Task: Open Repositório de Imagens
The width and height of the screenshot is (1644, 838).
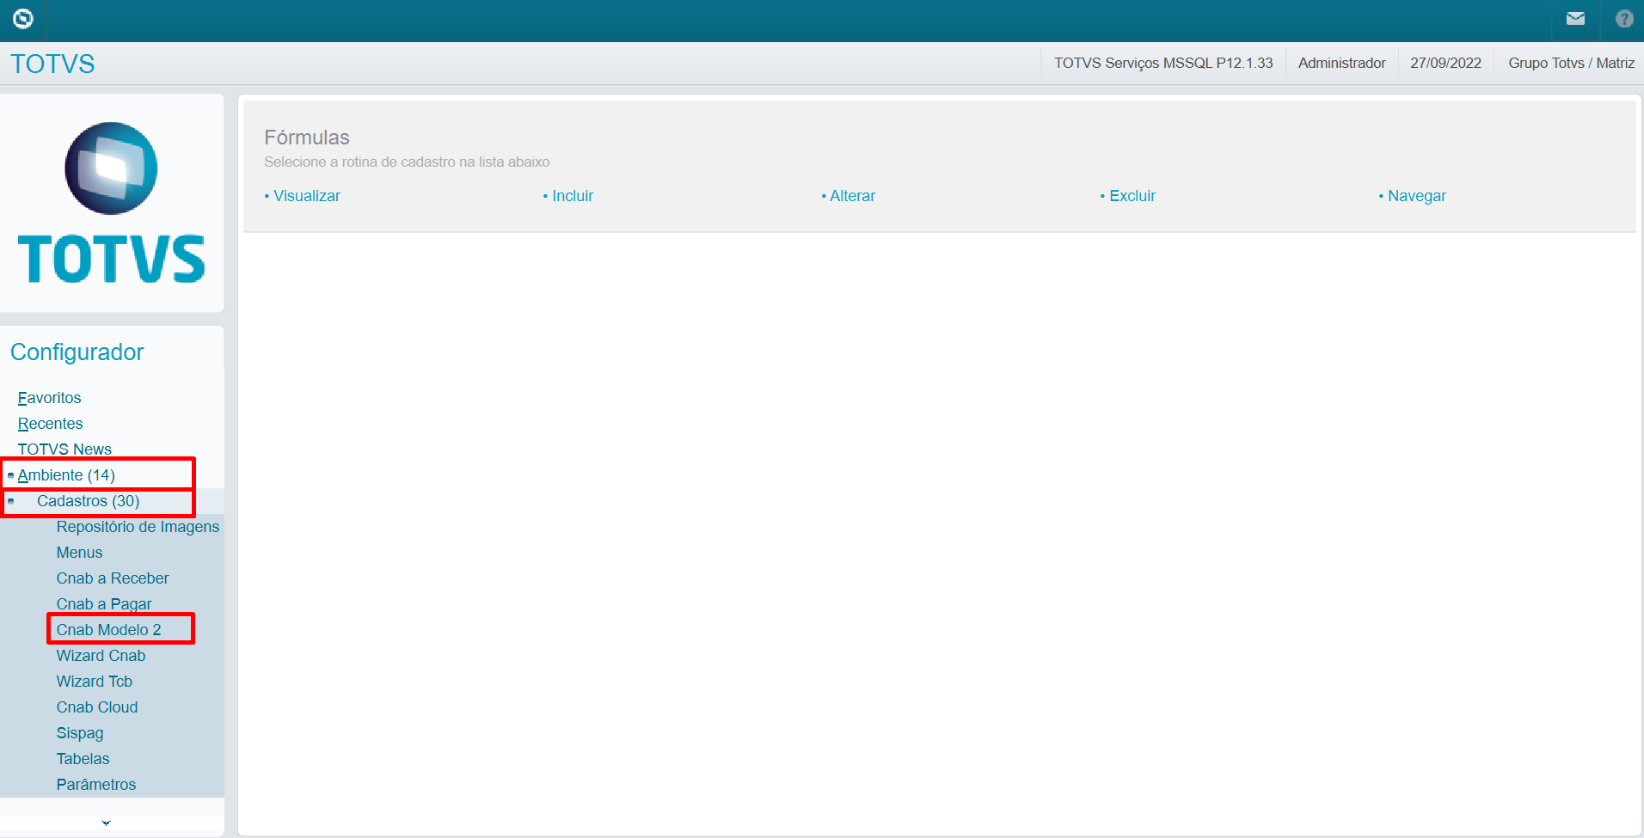Action: click(138, 527)
